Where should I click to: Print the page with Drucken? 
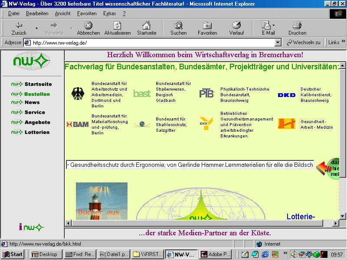click(297, 28)
